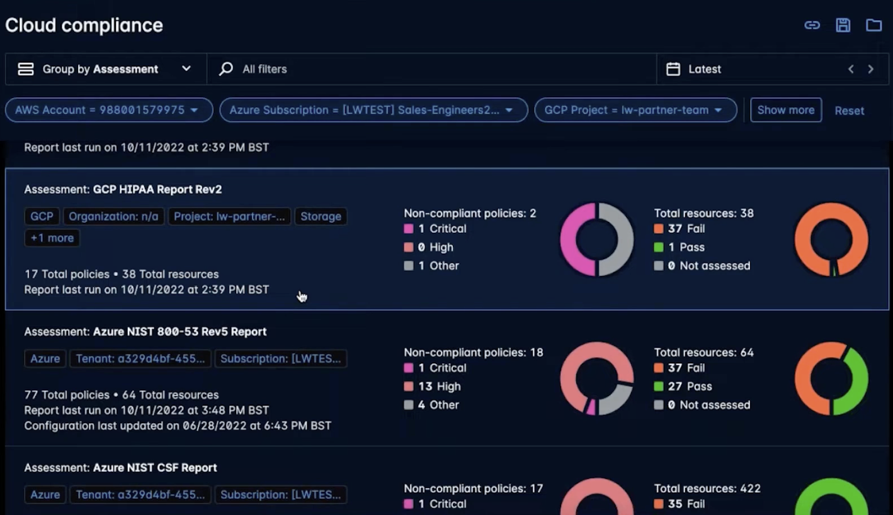Click High swatch in NIST 800-53 legend

(x=409, y=387)
